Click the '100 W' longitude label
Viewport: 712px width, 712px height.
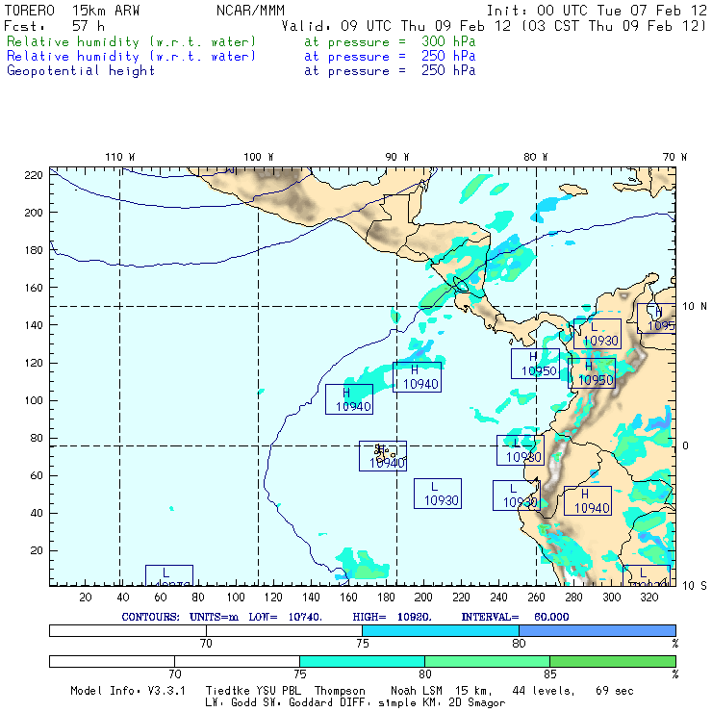tap(259, 157)
